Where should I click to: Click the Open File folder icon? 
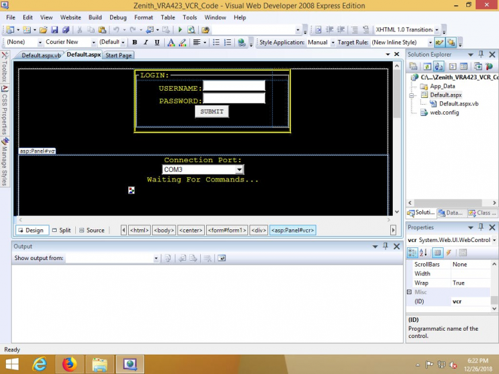click(x=43, y=30)
